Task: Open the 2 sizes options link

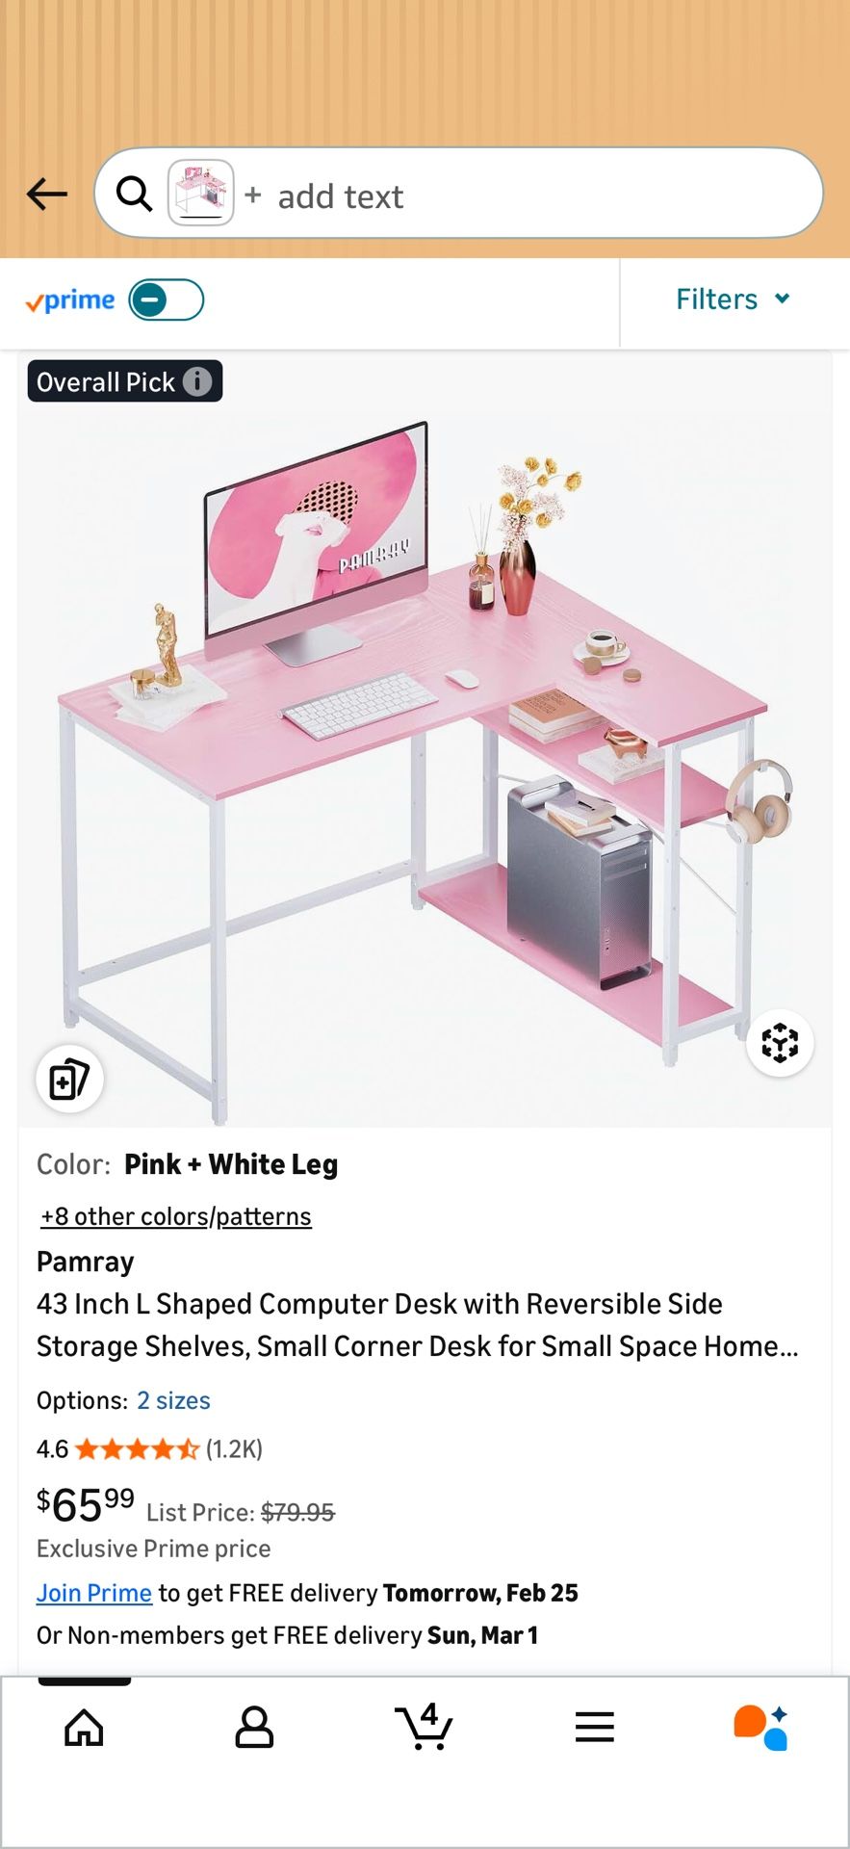Action: (x=173, y=1400)
